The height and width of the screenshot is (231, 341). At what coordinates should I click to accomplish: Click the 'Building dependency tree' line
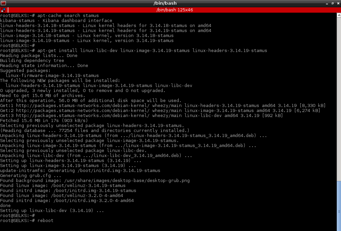pyautogui.click(x=32, y=61)
